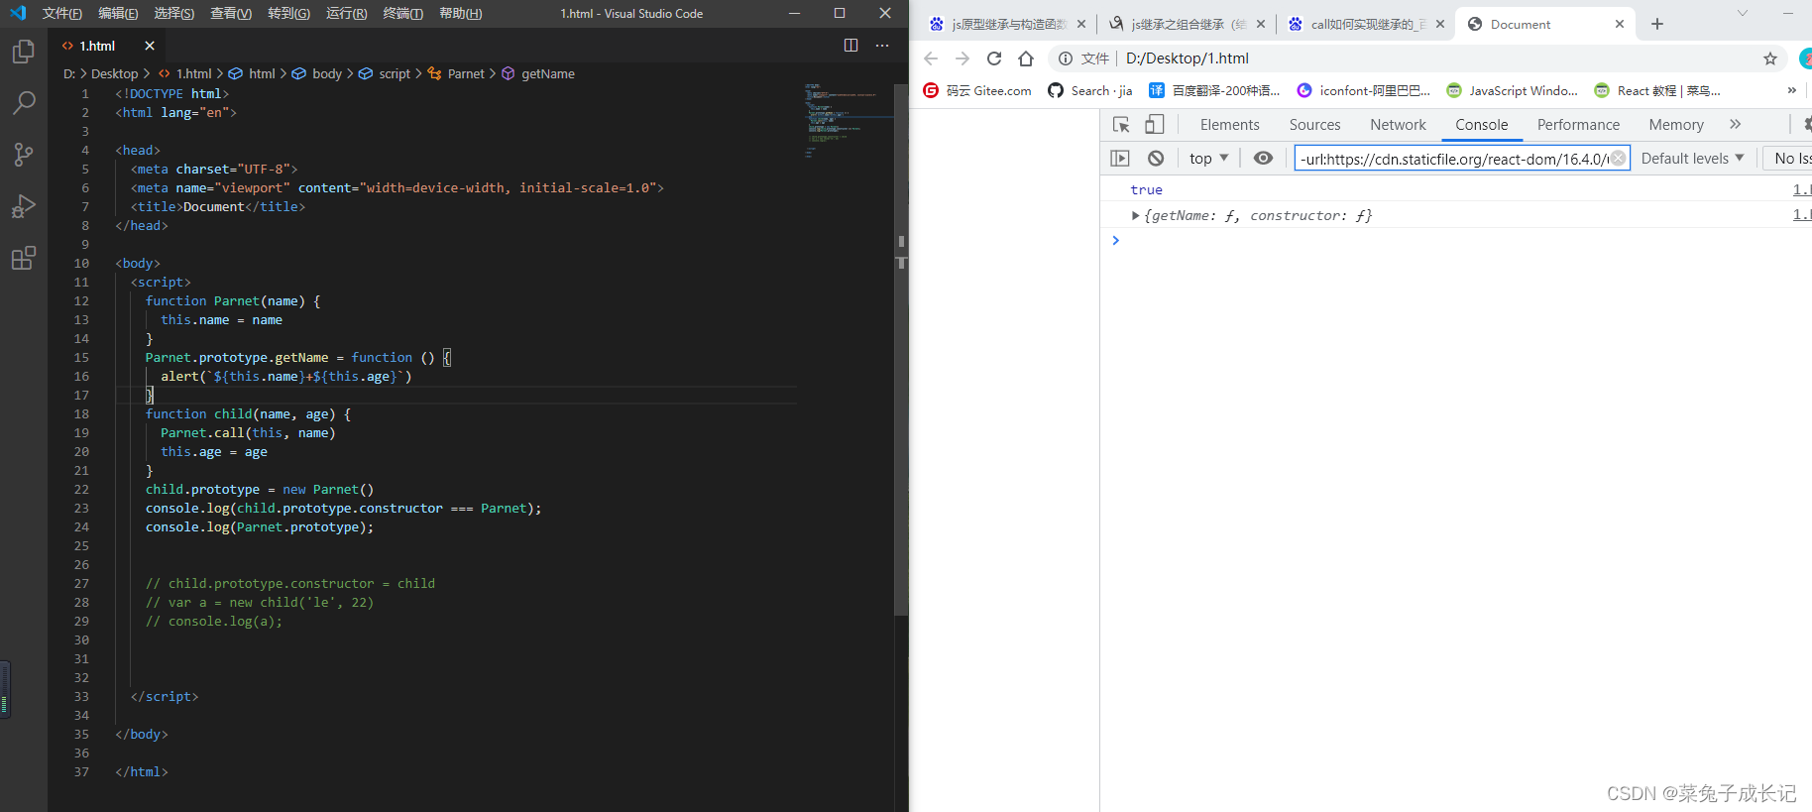Open the 码云 Gitee.com bookmark
Viewport: 1812px width, 812px height.
pyautogui.click(x=977, y=90)
